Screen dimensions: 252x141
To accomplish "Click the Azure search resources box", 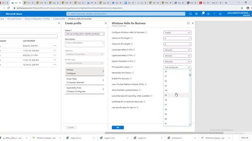I will coord(126,14).
